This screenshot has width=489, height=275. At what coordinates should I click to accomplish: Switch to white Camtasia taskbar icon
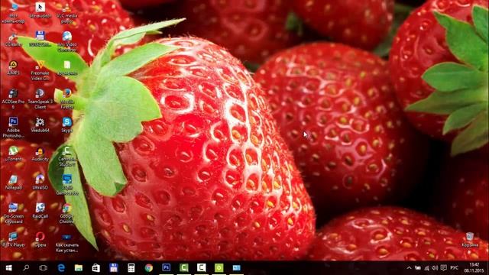(202, 268)
